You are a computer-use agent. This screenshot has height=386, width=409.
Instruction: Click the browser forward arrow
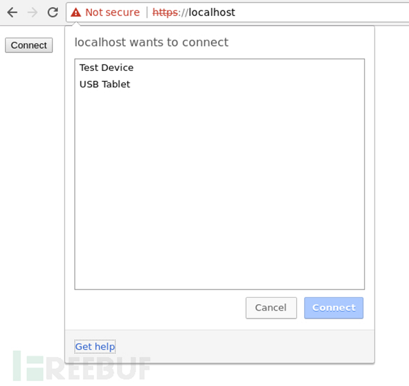[x=33, y=12]
